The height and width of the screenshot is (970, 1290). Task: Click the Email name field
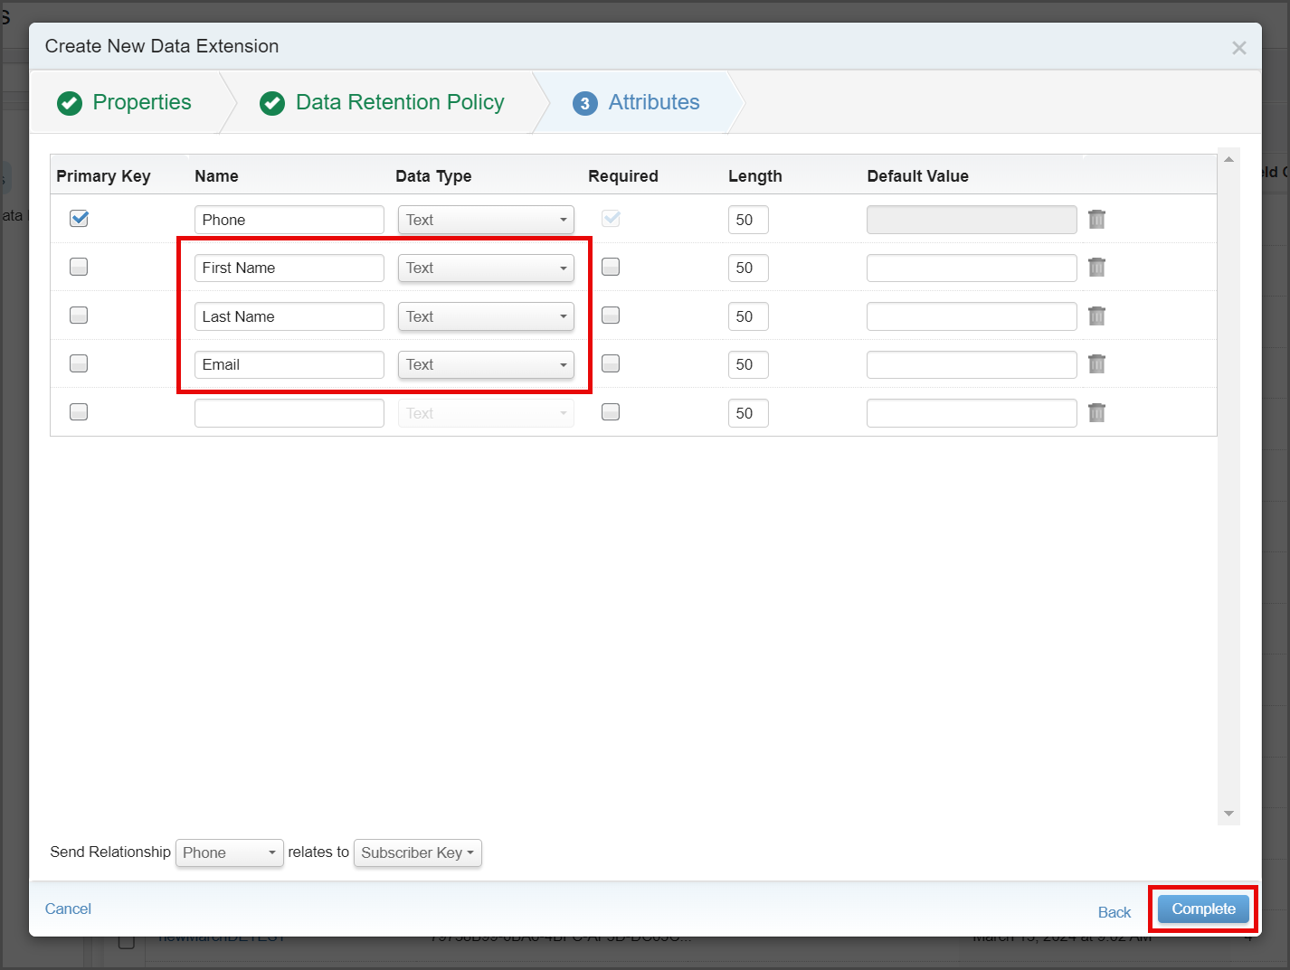tap(289, 364)
